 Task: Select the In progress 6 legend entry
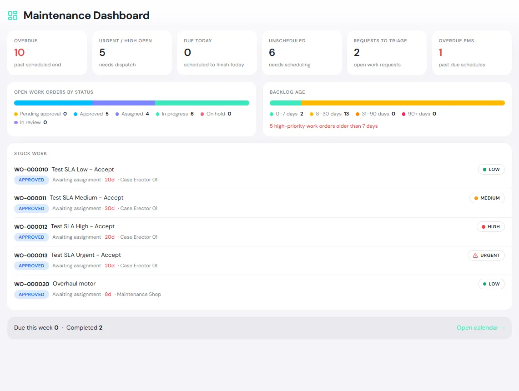175,114
